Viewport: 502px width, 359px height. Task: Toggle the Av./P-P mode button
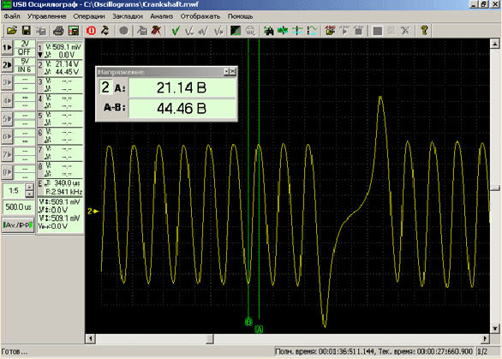[18, 225]
